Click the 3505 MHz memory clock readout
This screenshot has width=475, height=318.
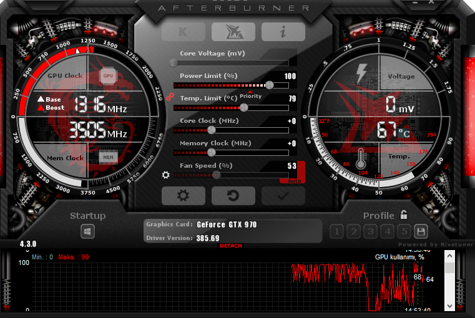pyautogui.click(x=98, y=130)
